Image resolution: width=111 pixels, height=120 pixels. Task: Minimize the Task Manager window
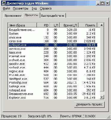pos(98,3)
